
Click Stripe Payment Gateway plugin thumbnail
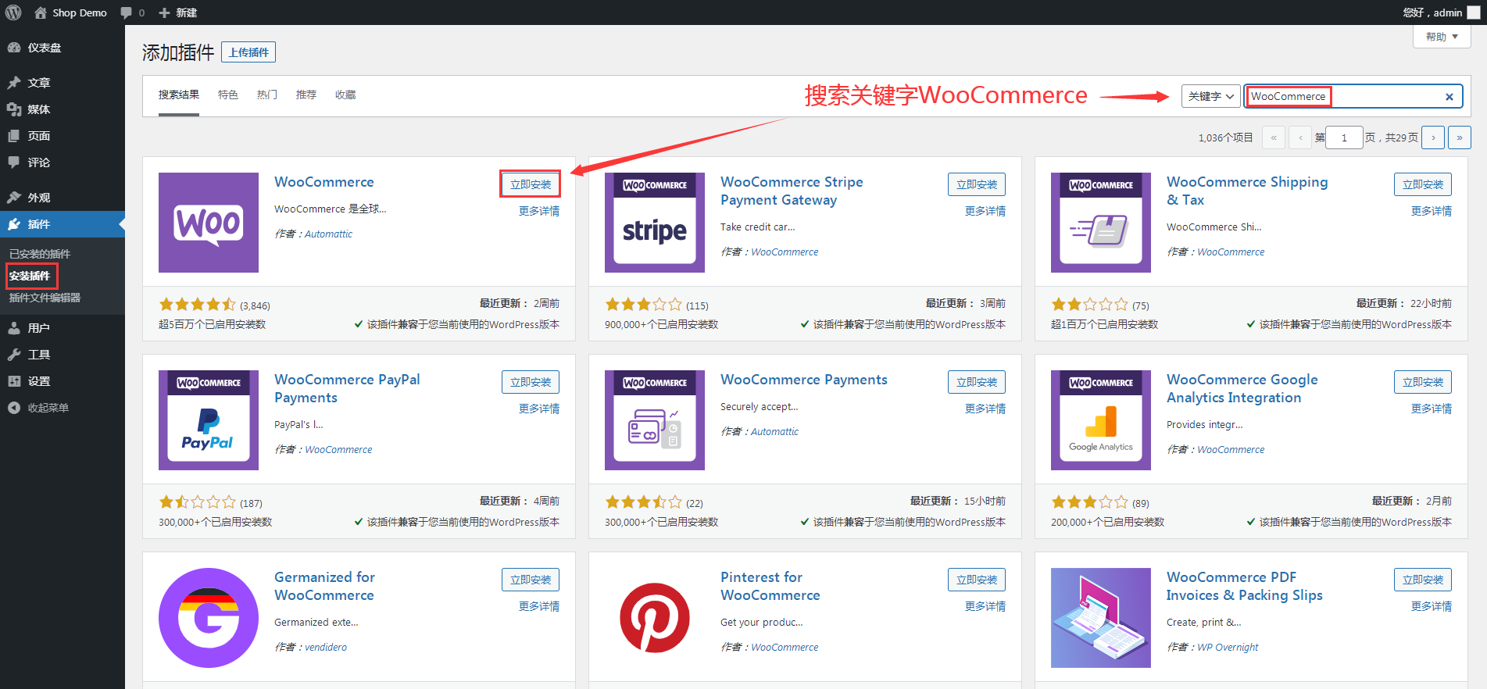tap(655, 223)
